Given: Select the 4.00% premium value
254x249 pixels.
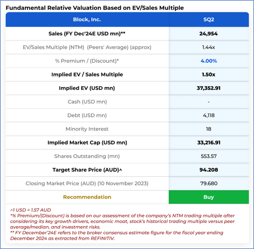Looking at the screenshot, I should coord(209,61).
